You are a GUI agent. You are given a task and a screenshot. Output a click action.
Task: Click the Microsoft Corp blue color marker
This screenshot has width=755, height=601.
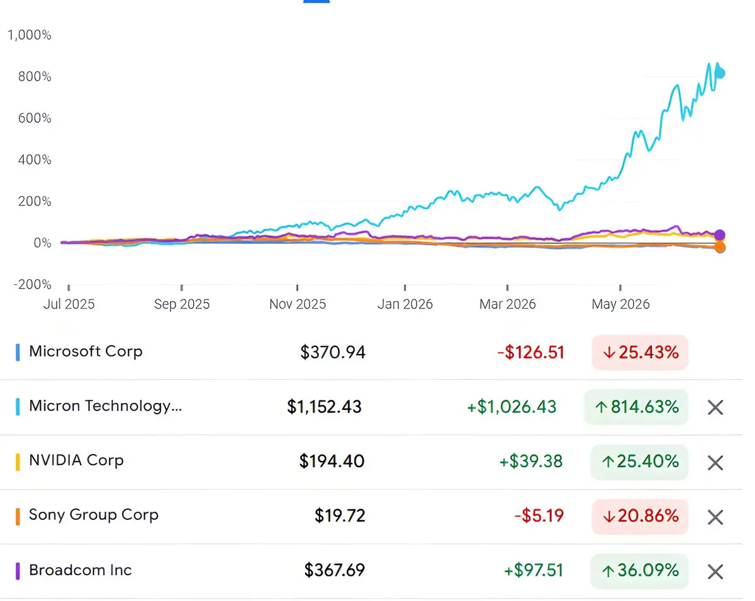(x=18, y=352)
